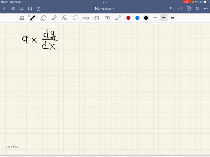Viewport: 210px width, 157px height.
Task: Select the thickest stroke width
Action: click(x=172, y=18)
